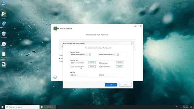The height and width of the screenshot is (109, 194).
Task: Click the back arrow in PassFab window
Action: pos(55,77)
